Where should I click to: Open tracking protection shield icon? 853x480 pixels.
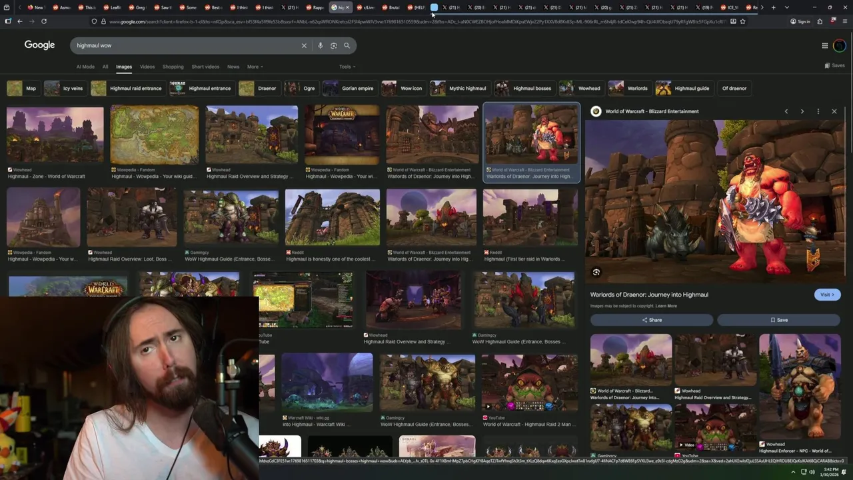[94, 21]
